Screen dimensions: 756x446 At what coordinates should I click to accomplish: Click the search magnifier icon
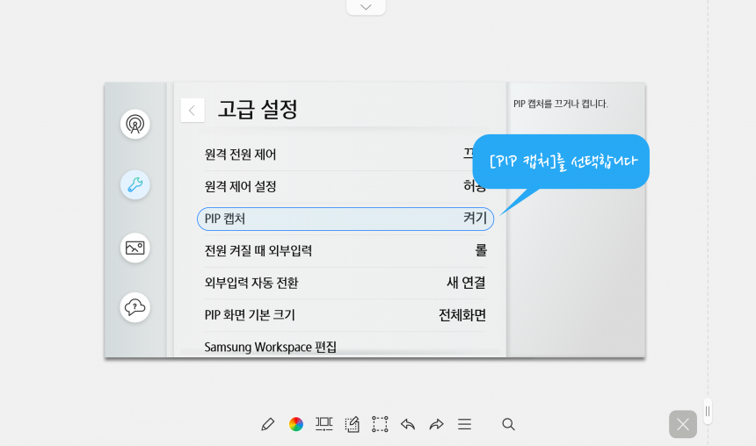508,424
